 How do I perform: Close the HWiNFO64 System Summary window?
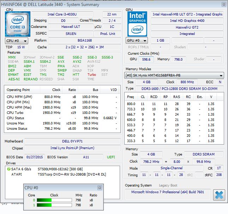[224, 5]
